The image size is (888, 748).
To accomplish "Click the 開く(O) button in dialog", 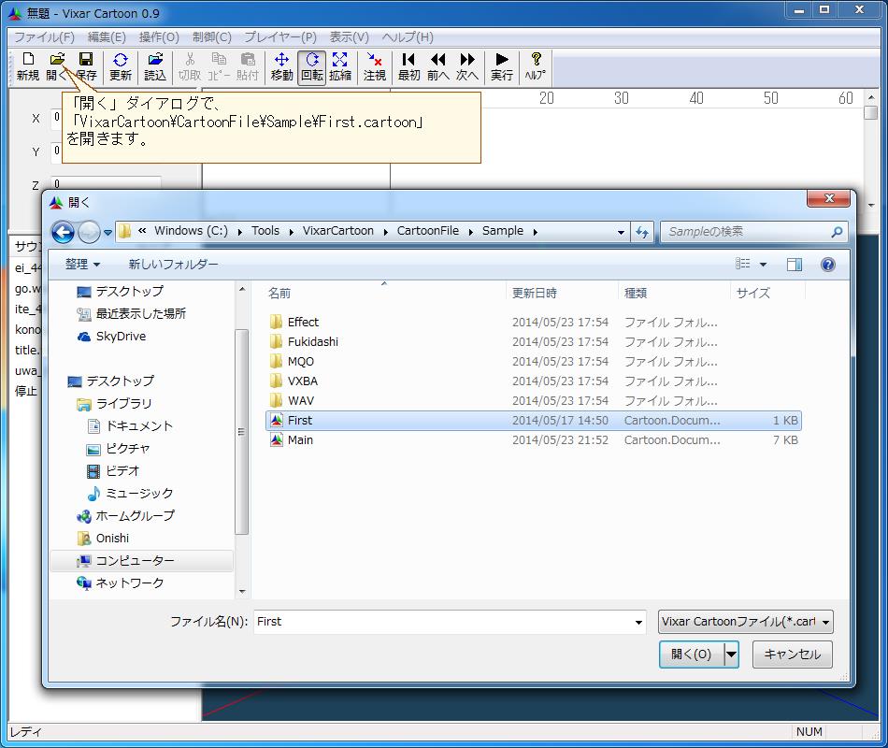I will tap(691, 654).
